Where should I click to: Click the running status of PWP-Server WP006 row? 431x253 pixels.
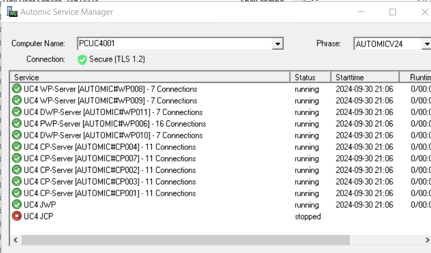pyautogui.click(x=307, y=124)
